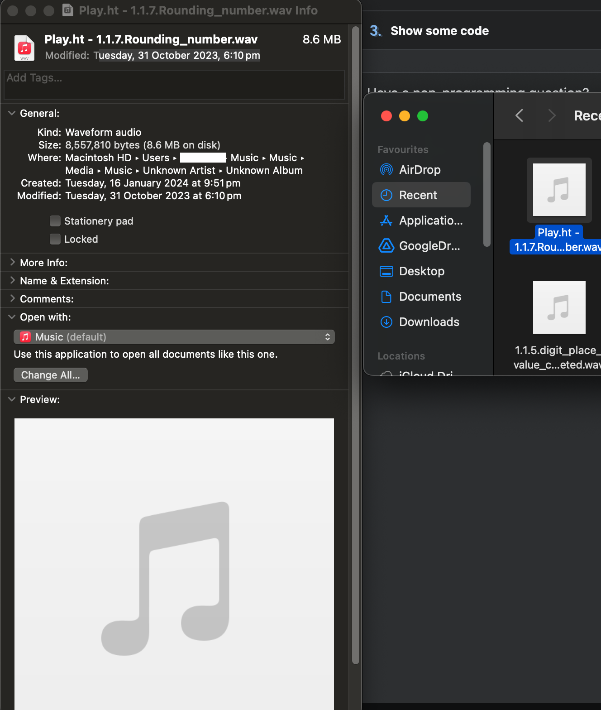Open Documents in Finder sidebar
Viewport: 601px width, 710px height.
420,297
